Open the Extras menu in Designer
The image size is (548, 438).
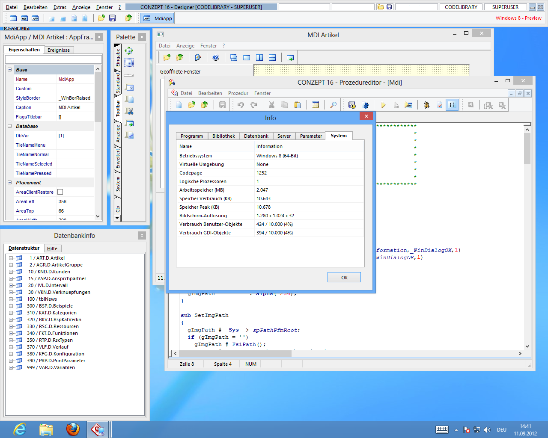click(60, 7)
